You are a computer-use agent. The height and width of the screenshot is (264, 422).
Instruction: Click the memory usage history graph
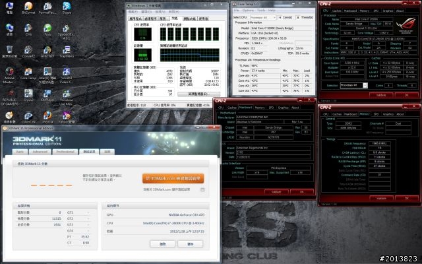(189, 55)
